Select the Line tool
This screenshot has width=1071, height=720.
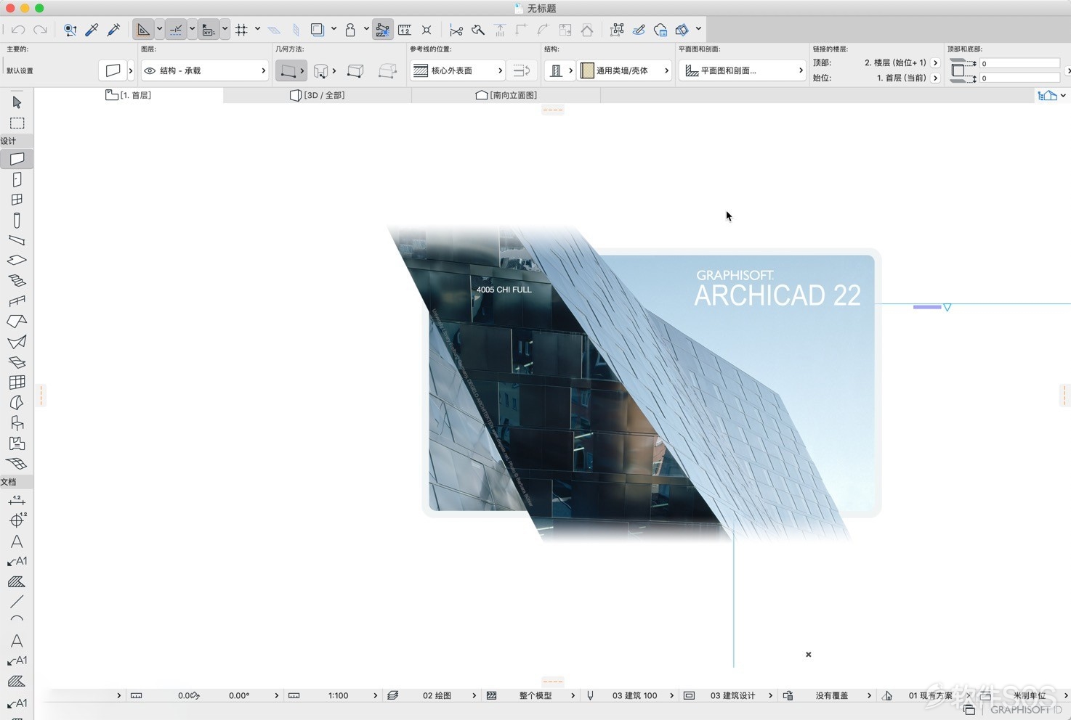[x=17, y=602]
